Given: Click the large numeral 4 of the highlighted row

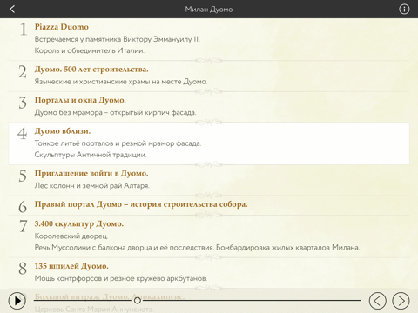Looking at the screenshot, I should coord(22,134).
